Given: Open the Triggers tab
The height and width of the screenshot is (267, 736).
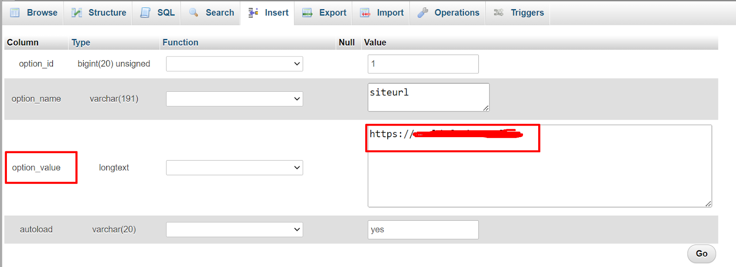Looking at the screenshot, I should click(x=527, y=13).
